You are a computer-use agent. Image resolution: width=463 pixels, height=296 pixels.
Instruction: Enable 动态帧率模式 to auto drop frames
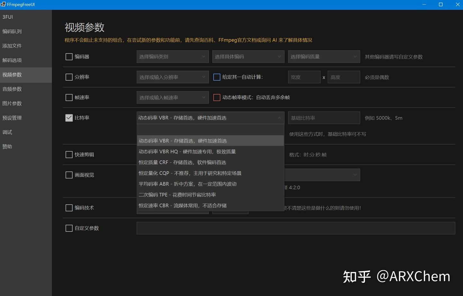pyautogui.click(x=216, y=97)
